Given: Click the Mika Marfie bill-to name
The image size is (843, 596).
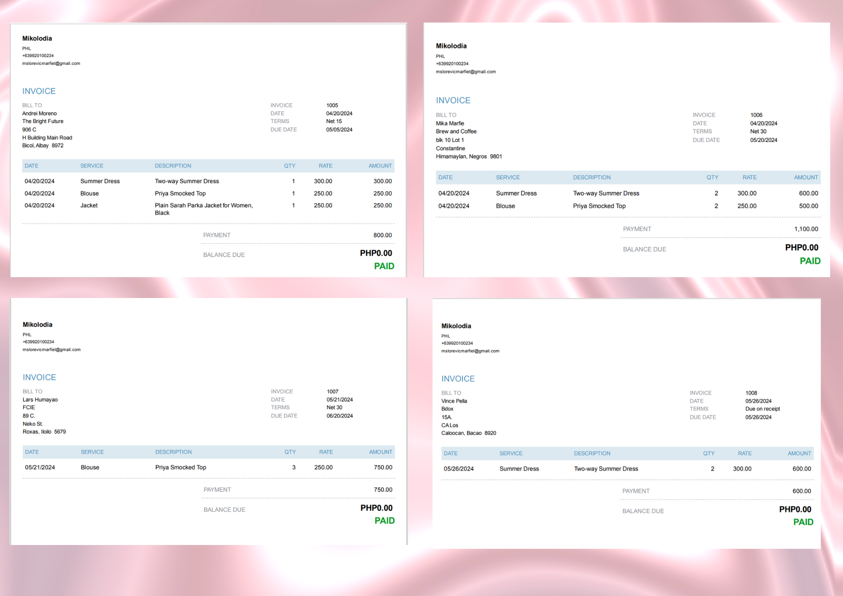Looking at the screenshot, I should 450,123.
